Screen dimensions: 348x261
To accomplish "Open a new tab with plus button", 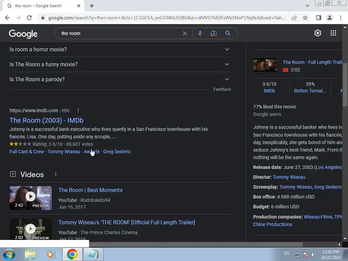I will pyautogui.click(x=92, y=6).
